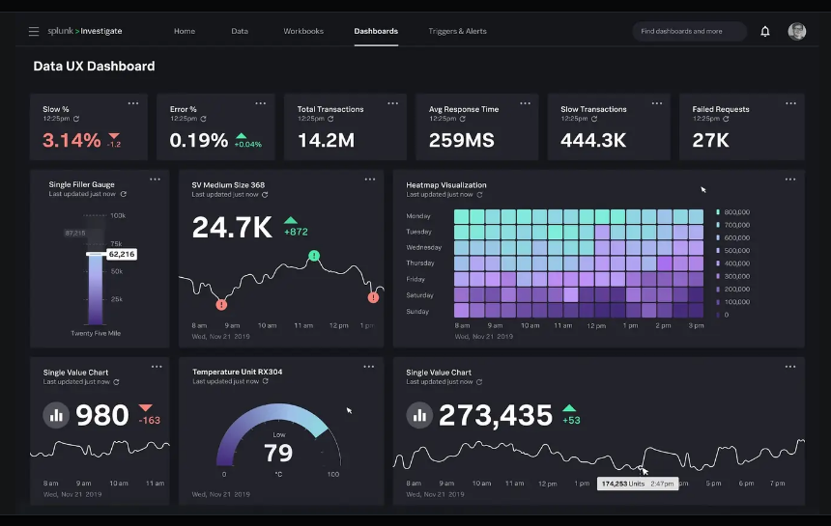Select the 800,000 heatmap legend swatch
The height and width of the screenshot is (526, 831).
[x=718, y=212]
